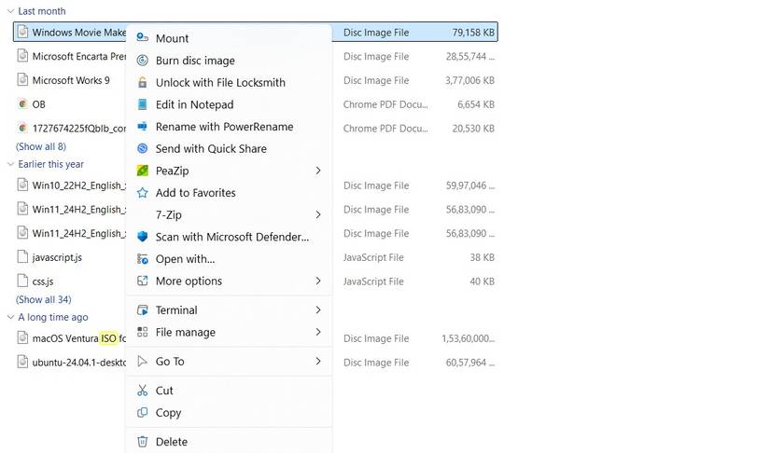The width and height of the screenshot is (770, 453).
Task: Click the Microsoft Defender shield icon
Action: (x=143, y=238)
